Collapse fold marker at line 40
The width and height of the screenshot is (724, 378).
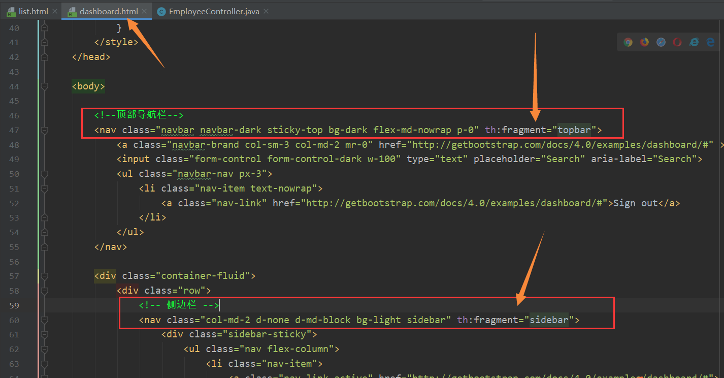(x=45, y=27)
